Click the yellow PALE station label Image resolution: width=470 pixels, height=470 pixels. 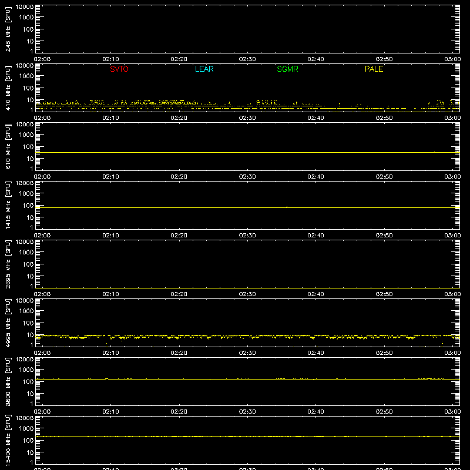[x=374, y=69]
